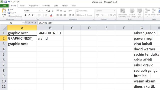
Task: Switch to the Formulas tab
Action: (x=46, y=6)
